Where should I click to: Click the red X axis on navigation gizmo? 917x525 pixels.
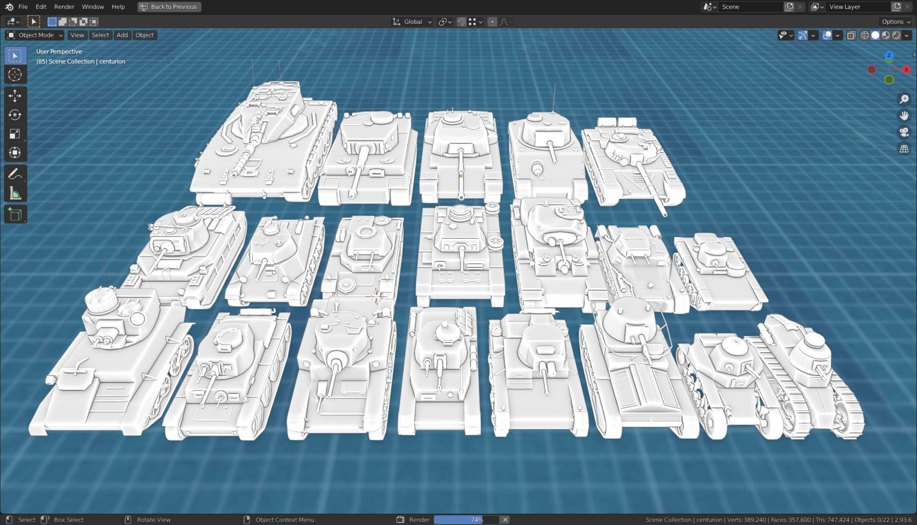[x=907, y=70]
